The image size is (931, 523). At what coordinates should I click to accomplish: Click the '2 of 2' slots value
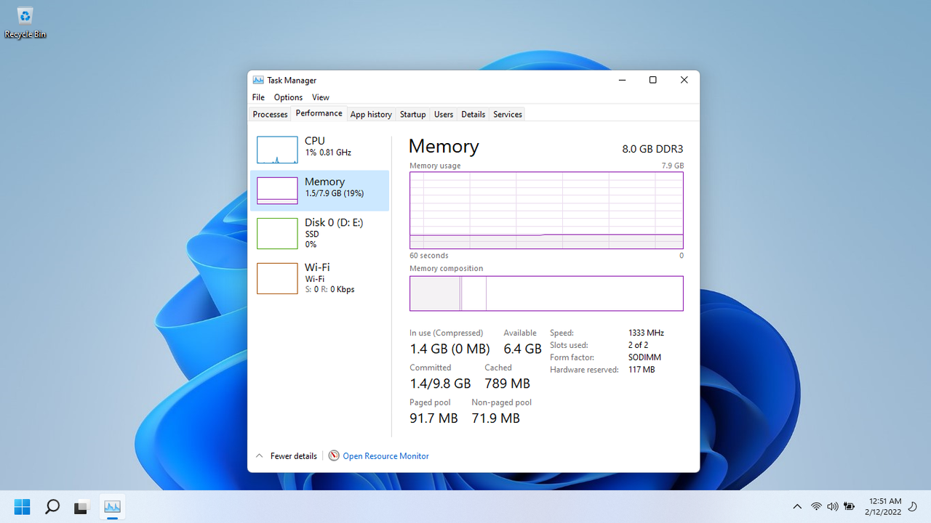click(x=639, y=345)
